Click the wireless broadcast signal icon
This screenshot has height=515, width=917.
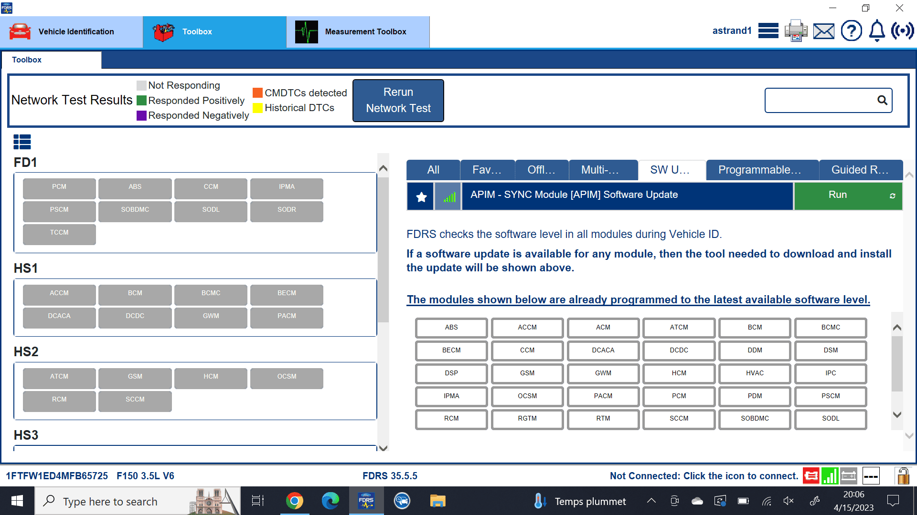[x=902, y=31]
